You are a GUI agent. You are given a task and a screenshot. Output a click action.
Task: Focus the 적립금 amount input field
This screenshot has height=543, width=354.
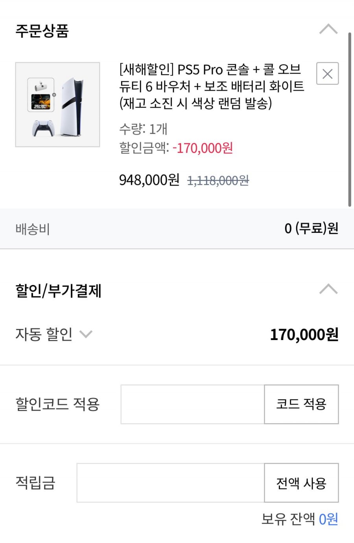pyautogui.click(x=170, y=483)
